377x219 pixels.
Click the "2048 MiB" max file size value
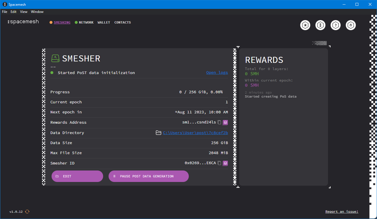click(218, 153)
